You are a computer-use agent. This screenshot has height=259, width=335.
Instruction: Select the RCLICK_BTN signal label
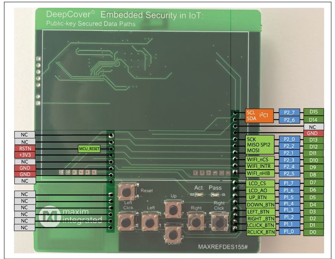pyautogui.click(x=261, y=232)
